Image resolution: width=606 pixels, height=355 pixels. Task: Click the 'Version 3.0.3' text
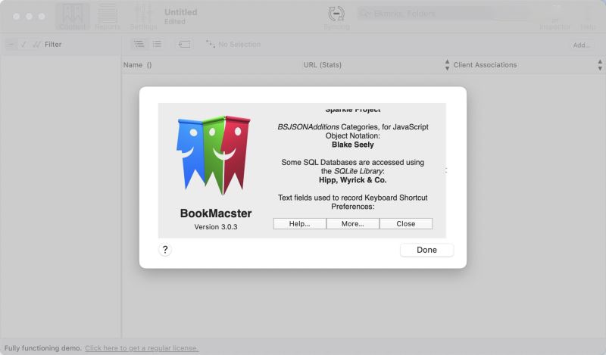(x=216, y=227)
